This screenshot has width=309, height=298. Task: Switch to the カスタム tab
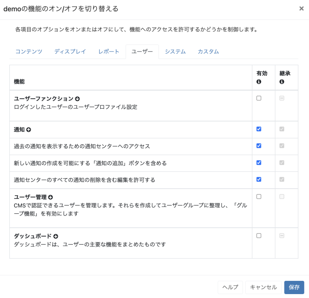click(208, 52)
